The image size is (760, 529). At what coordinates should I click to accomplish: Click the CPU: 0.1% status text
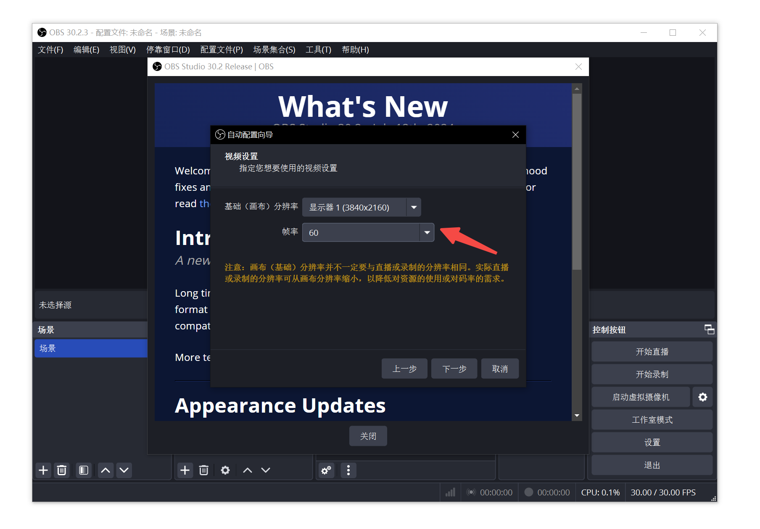(600, 492)
